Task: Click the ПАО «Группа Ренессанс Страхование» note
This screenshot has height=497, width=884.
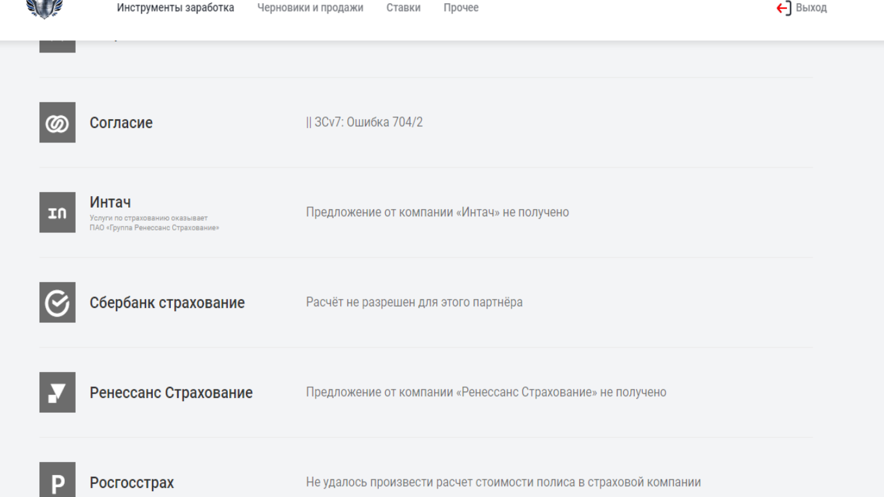Action: click(x=155, y=228)
